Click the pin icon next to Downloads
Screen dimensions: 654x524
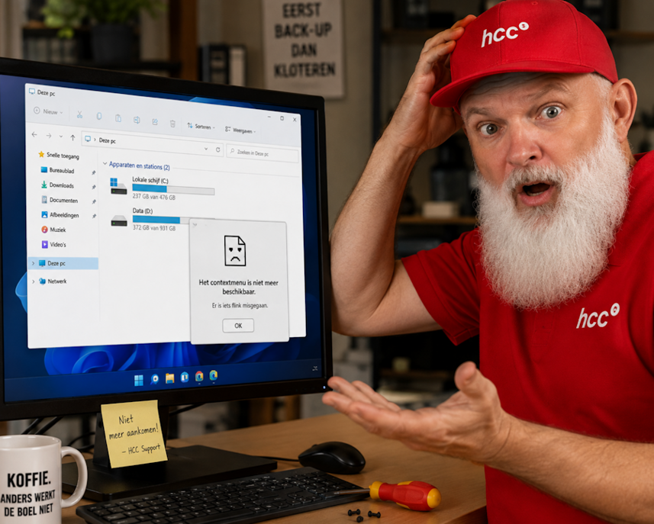click(93, 187)
